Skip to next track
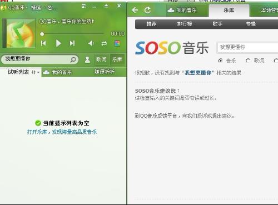Viewport: 278px width, 205px height. 72,43
